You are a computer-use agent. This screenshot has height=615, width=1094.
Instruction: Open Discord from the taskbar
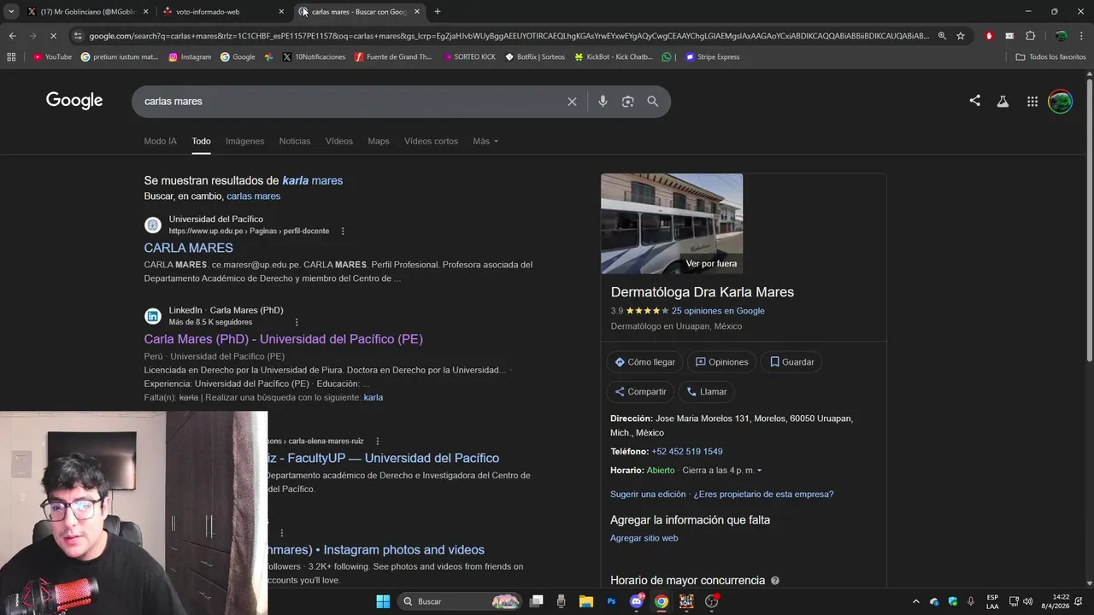coord(637,601)
